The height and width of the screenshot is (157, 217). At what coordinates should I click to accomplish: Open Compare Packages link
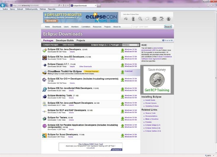point(51,45)
